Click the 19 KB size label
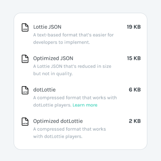 point(134,27)
